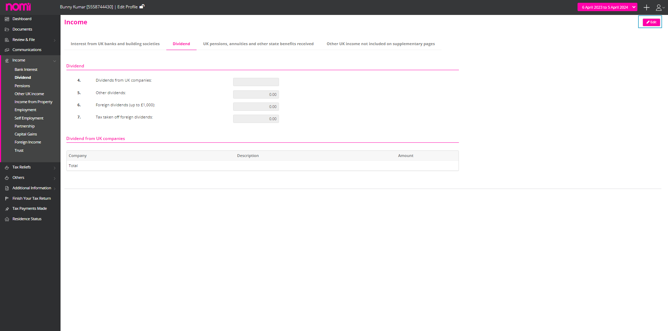Click the Residence Status home icon
The height and width of the screenshot is (331, 668).
pos(7,219)
